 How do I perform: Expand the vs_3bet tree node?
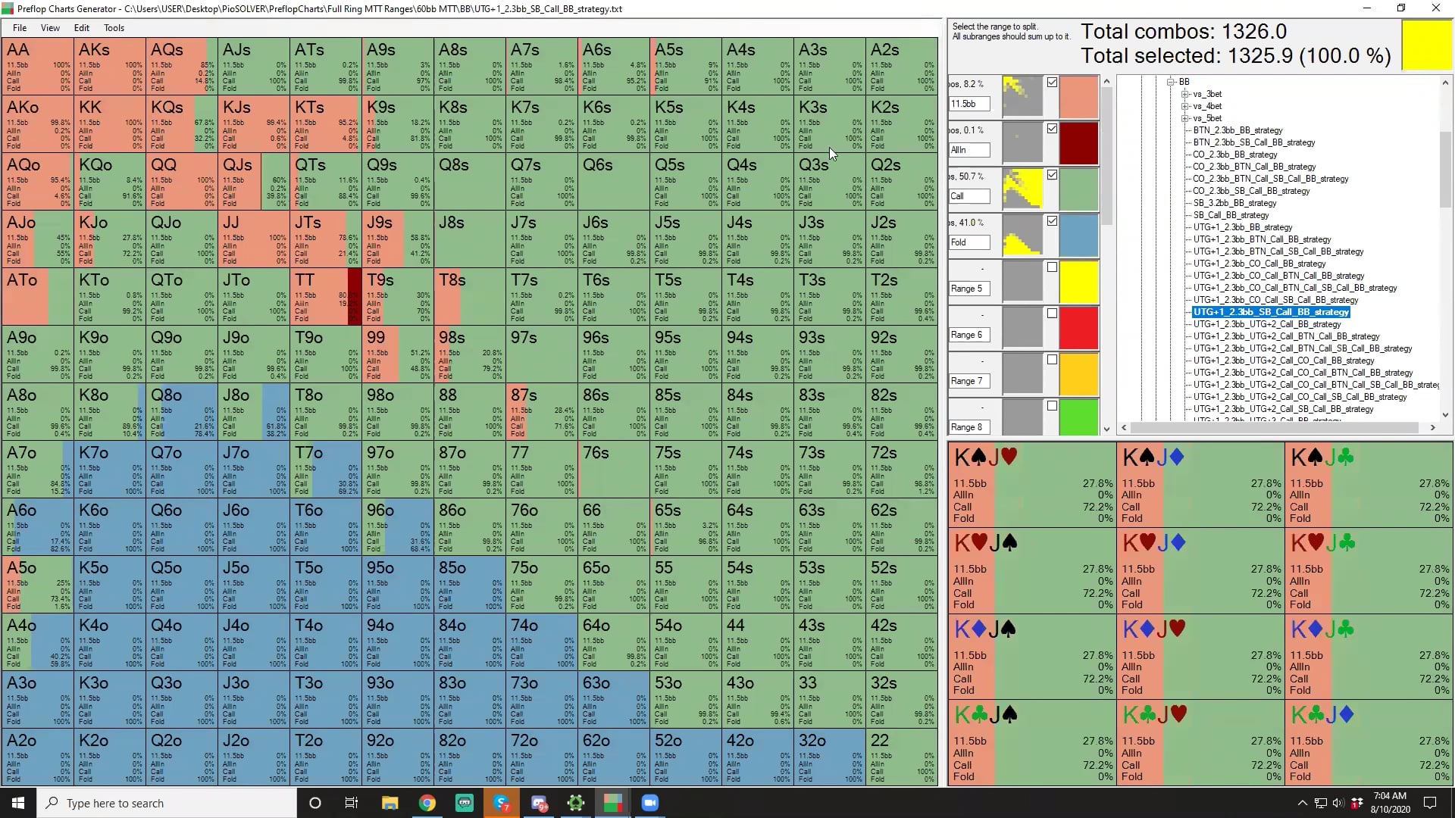(x=1185, y=94)
